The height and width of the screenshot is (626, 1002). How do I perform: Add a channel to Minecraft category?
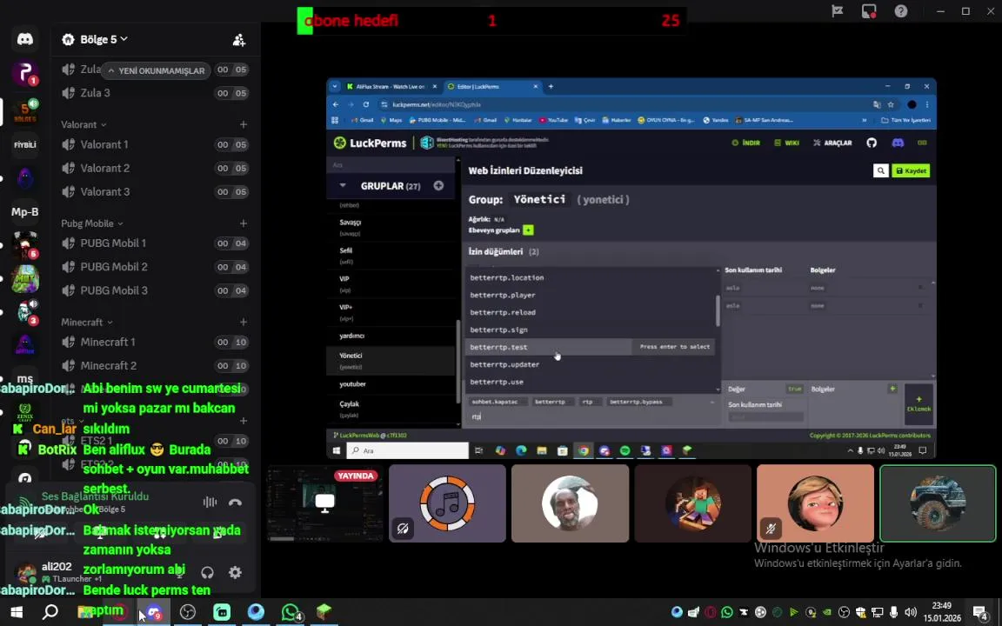(x=244, y=322)
